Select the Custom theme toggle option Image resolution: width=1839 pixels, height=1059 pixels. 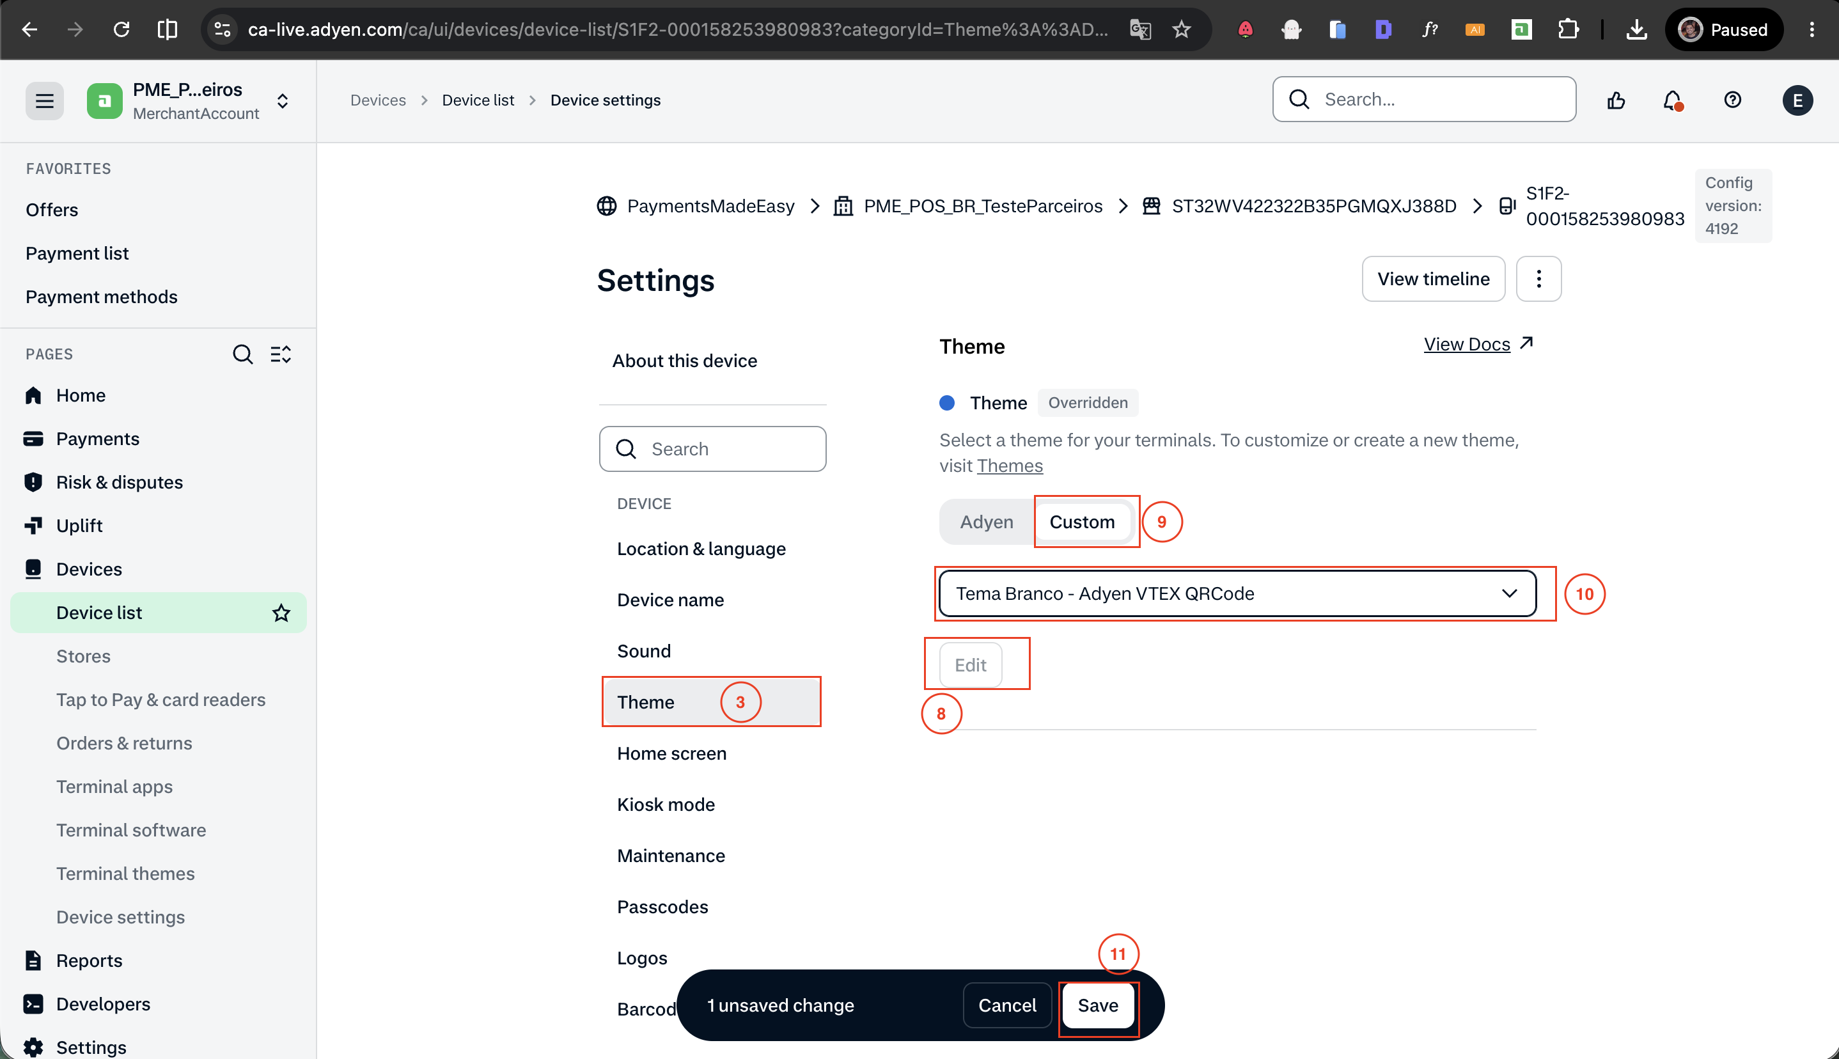point(1081,521)
